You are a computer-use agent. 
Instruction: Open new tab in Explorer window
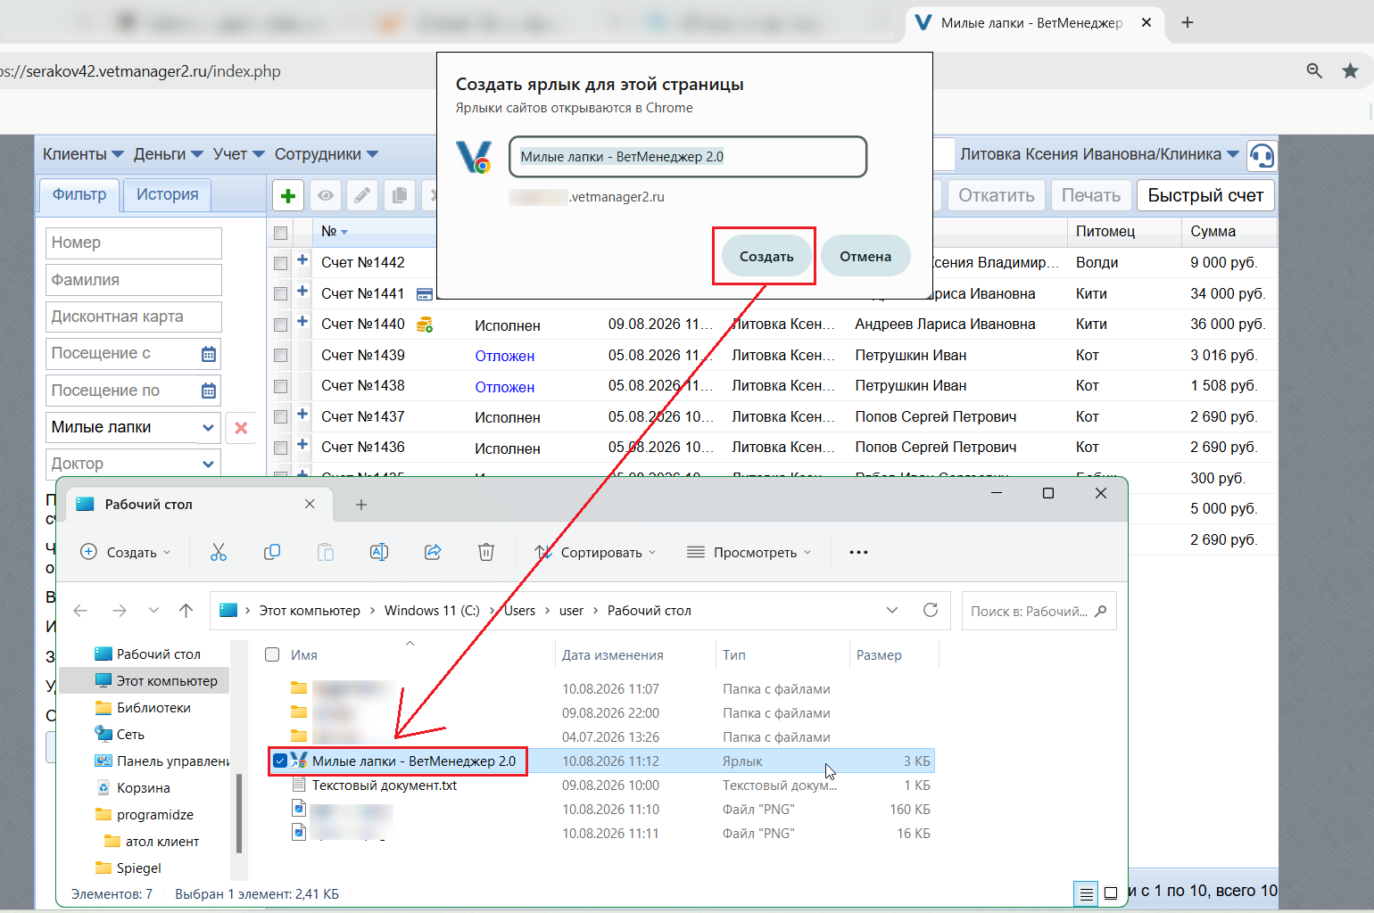pyautogui.click(x=361, y=505)
